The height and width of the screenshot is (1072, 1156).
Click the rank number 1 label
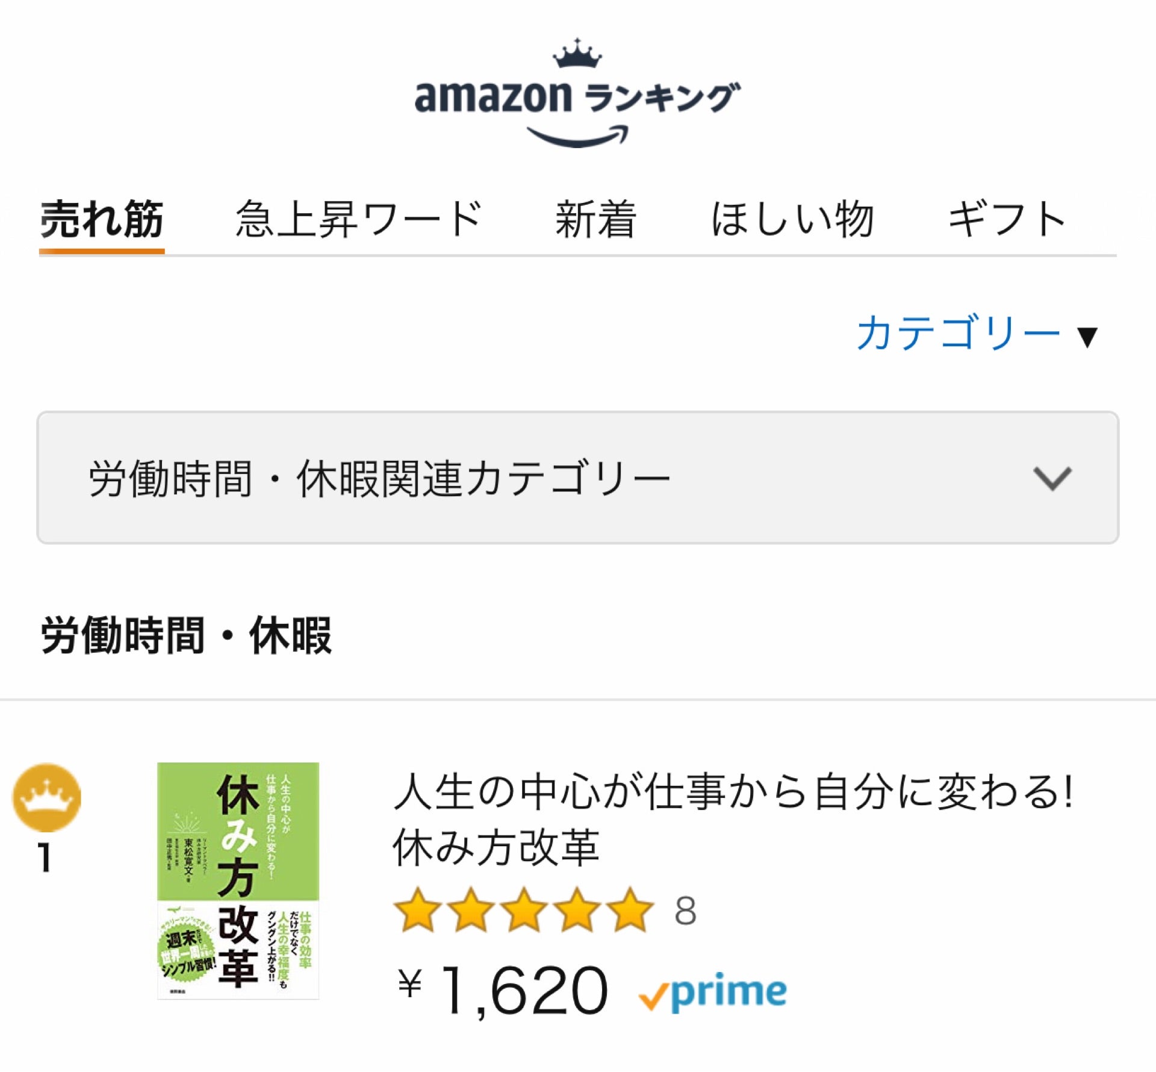tap(45, 857)
